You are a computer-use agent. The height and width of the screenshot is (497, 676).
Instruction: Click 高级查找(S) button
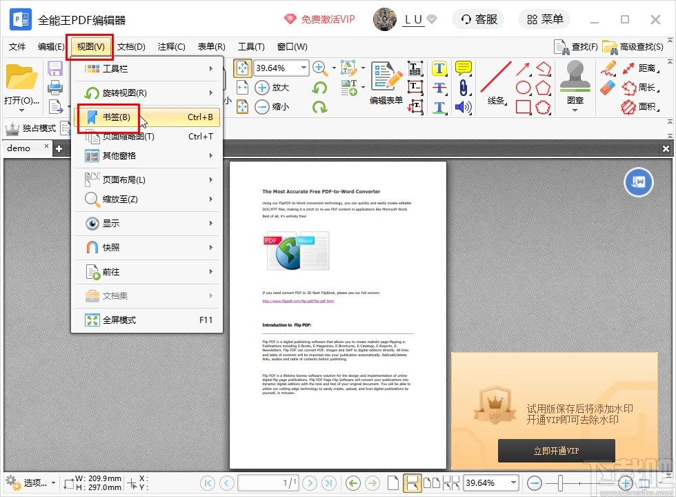[x=633, y=47]
